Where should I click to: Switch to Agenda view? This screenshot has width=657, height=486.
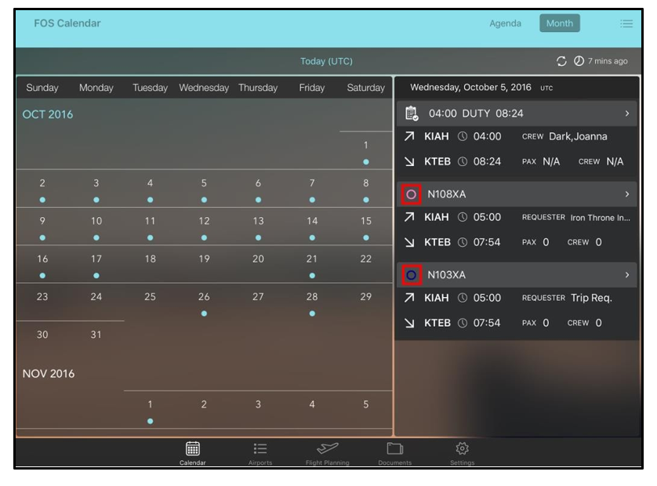click(505, 24)
